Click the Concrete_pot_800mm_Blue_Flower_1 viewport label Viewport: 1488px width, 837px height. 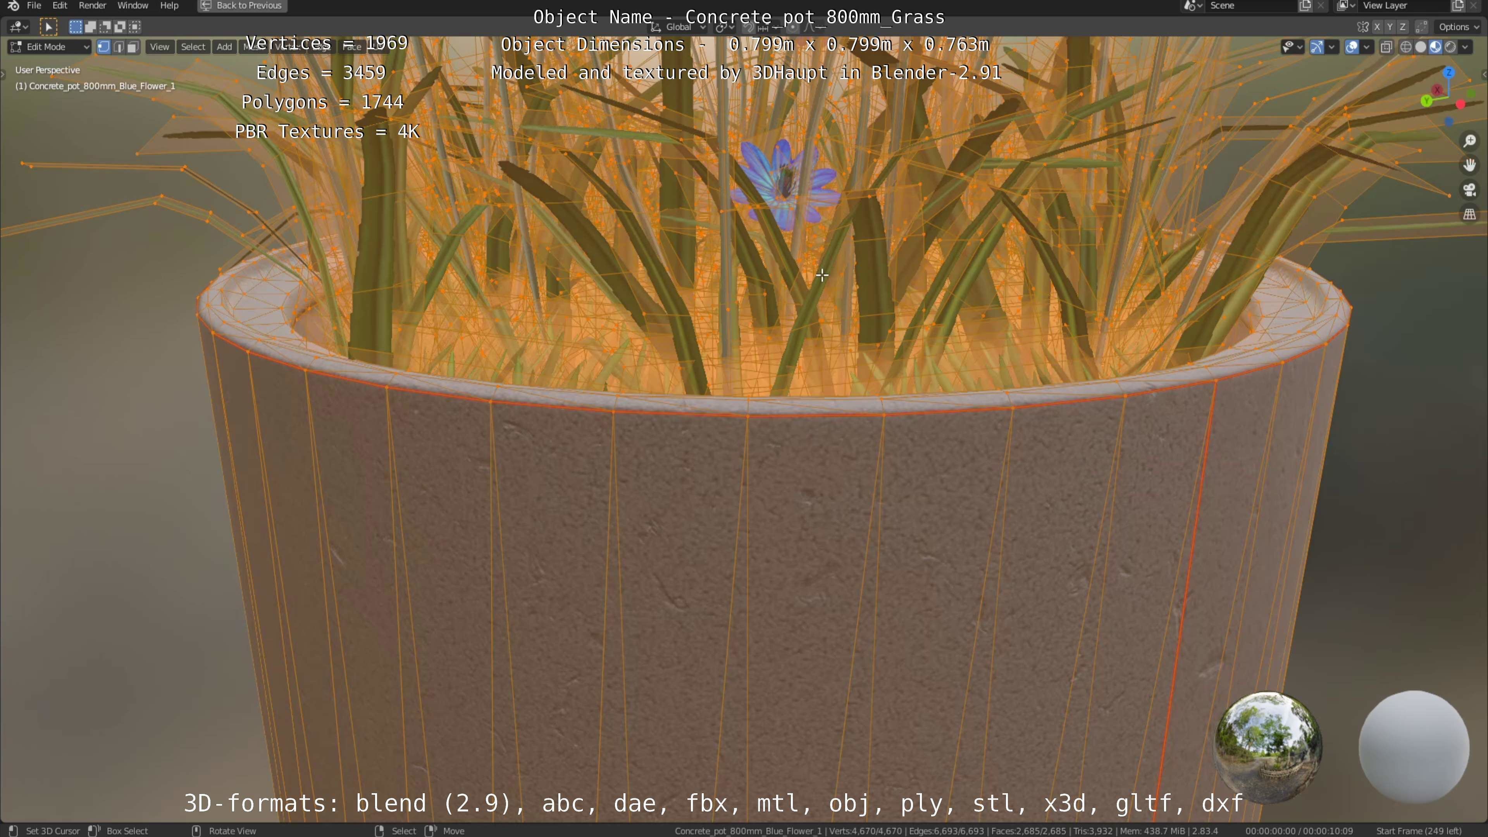[95, 86]
